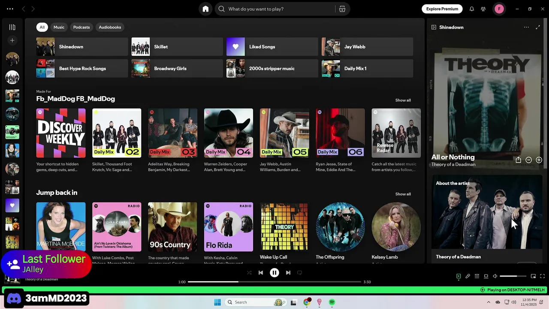
Task: Open Friend Activity icon
Action: coord(483,9)
